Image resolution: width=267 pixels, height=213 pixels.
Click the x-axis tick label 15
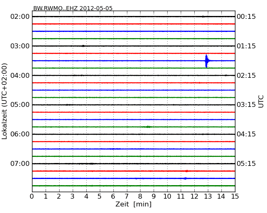pyautogui.click(x=235, y=197)
